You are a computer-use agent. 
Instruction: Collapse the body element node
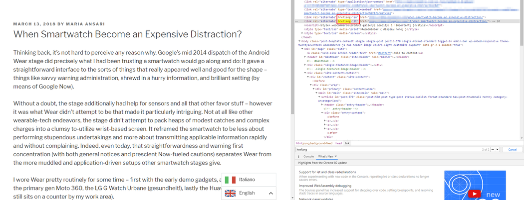[299, 41]
